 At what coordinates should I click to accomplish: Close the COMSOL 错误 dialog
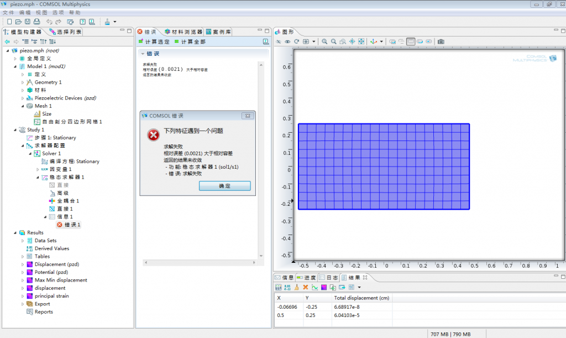(248, 116)
